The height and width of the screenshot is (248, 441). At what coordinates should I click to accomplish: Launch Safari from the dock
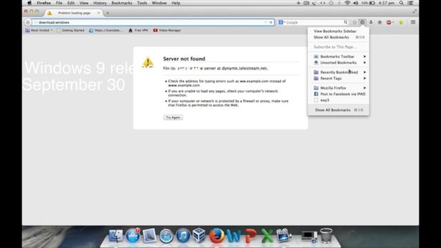(166, 236)
